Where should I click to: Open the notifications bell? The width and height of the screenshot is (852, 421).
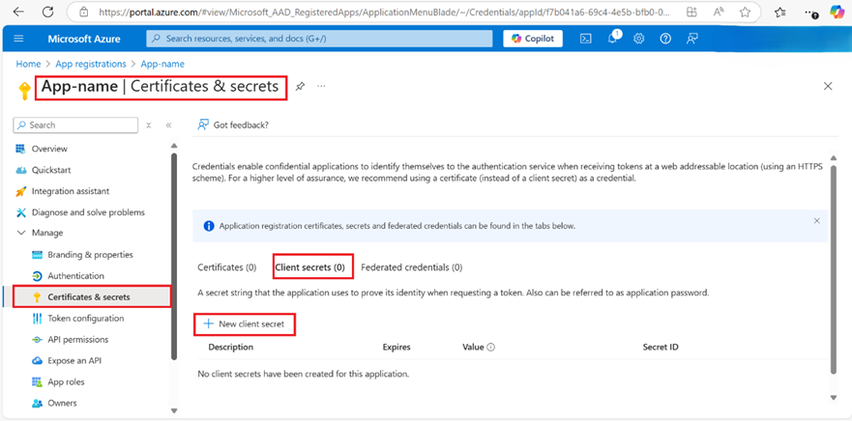(612, 38)
